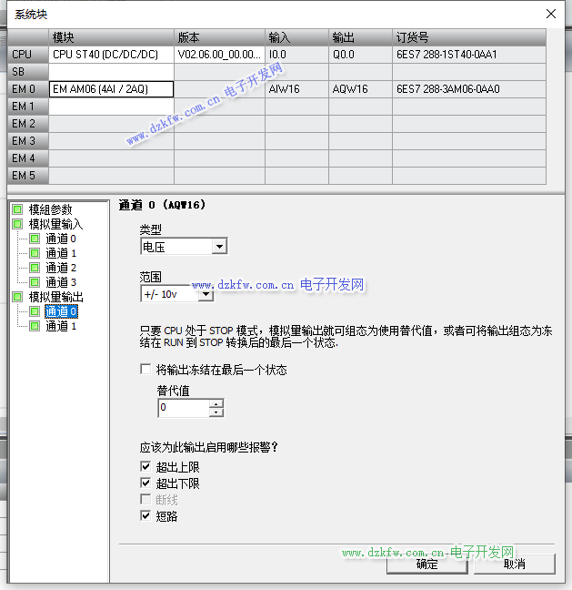Select input 通道 1 tree node
572x590 pixels.
click(x=61, y=253)
